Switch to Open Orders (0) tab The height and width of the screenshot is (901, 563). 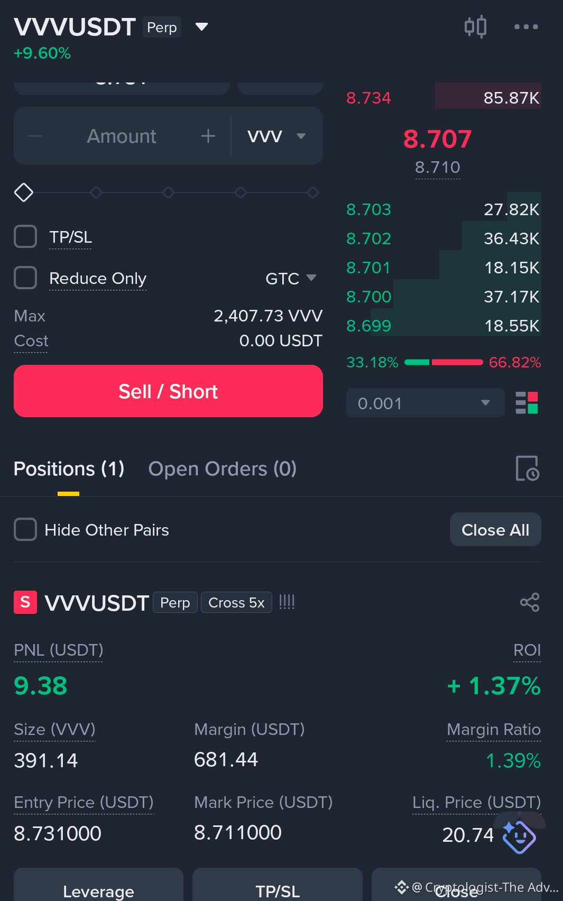coord(223,469)
